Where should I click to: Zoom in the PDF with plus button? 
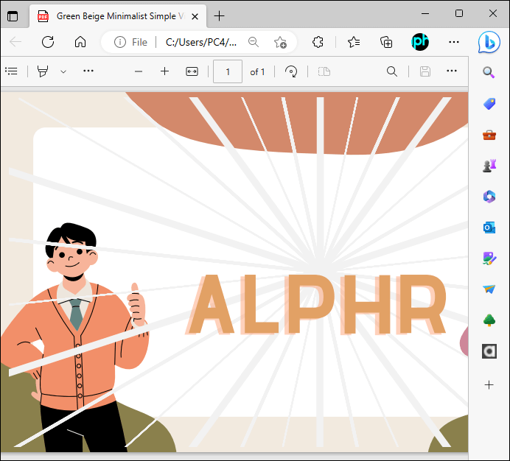165,71
